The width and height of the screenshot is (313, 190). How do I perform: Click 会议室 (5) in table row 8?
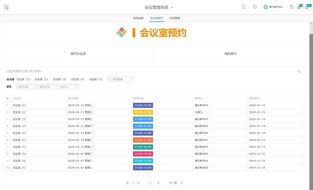point(19,154)
